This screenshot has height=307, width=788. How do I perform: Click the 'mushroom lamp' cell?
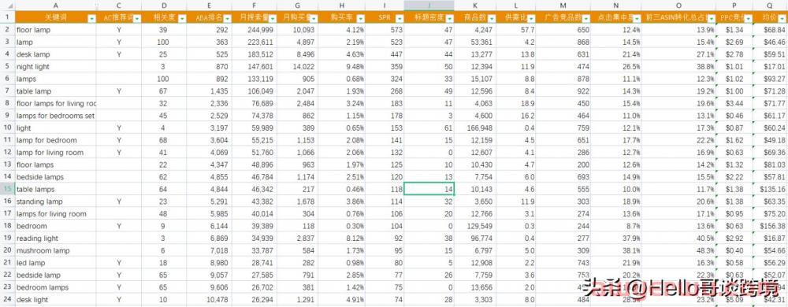click(55, 250)
